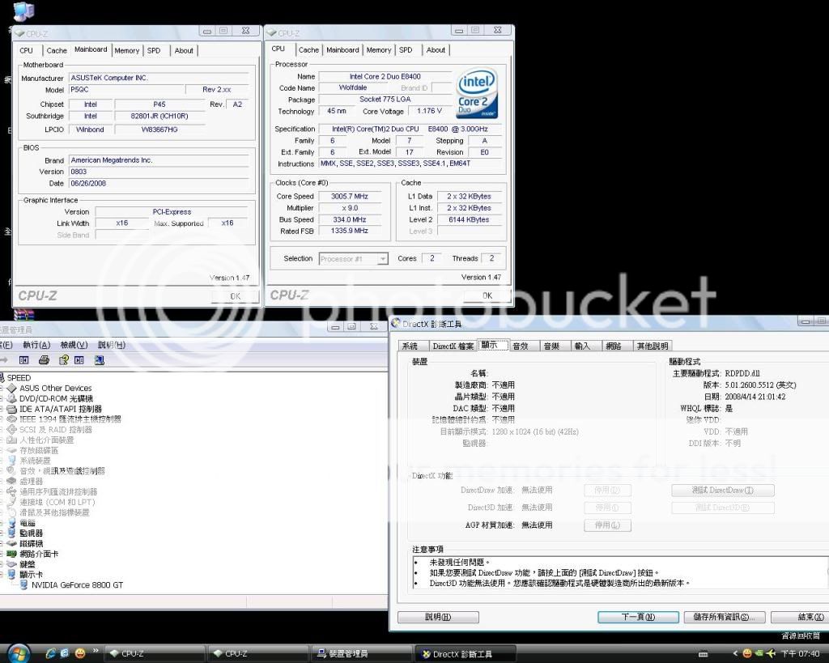
Task: Click the BIOS version field 0803
Action: click(159, 172)
